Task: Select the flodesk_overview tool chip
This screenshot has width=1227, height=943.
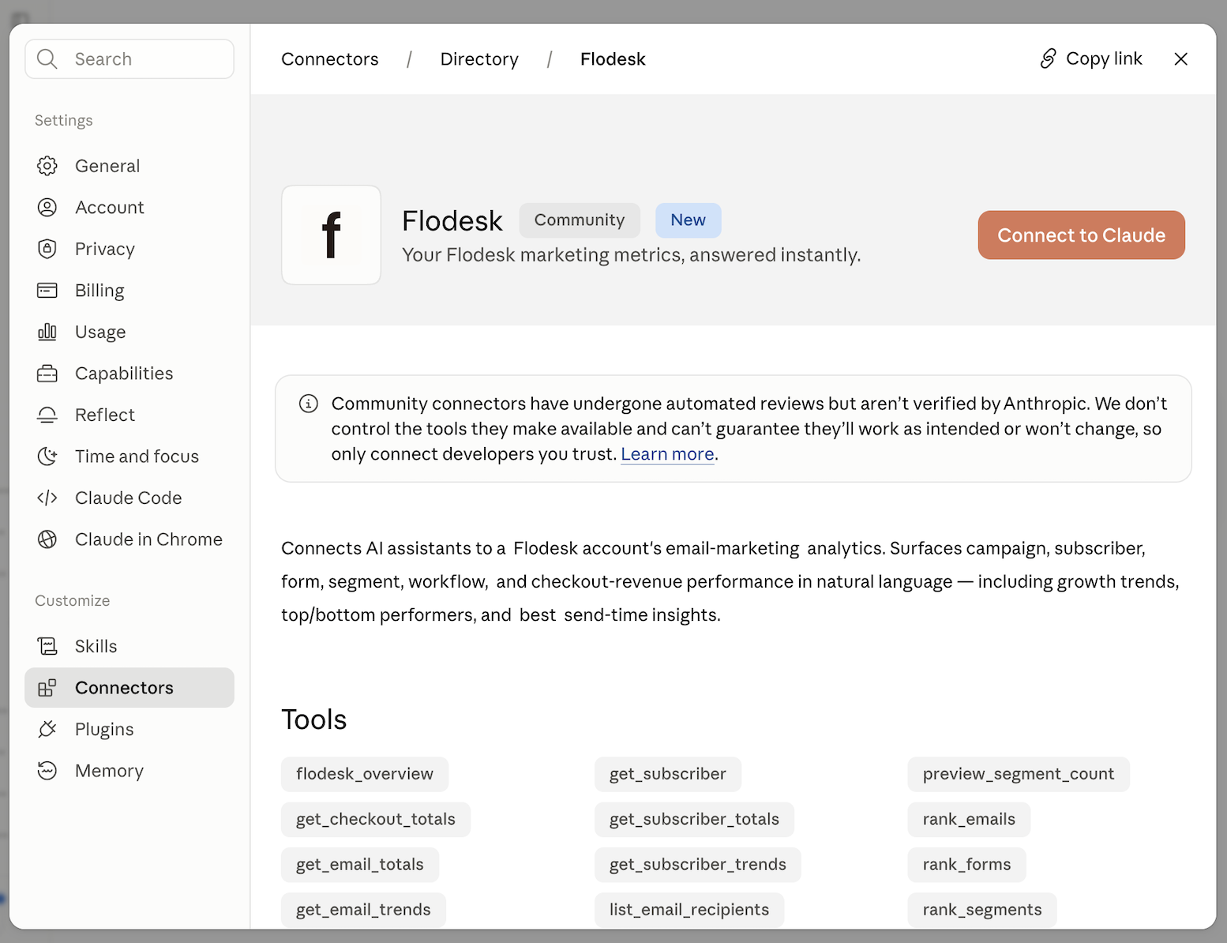Action: point(365,774)
